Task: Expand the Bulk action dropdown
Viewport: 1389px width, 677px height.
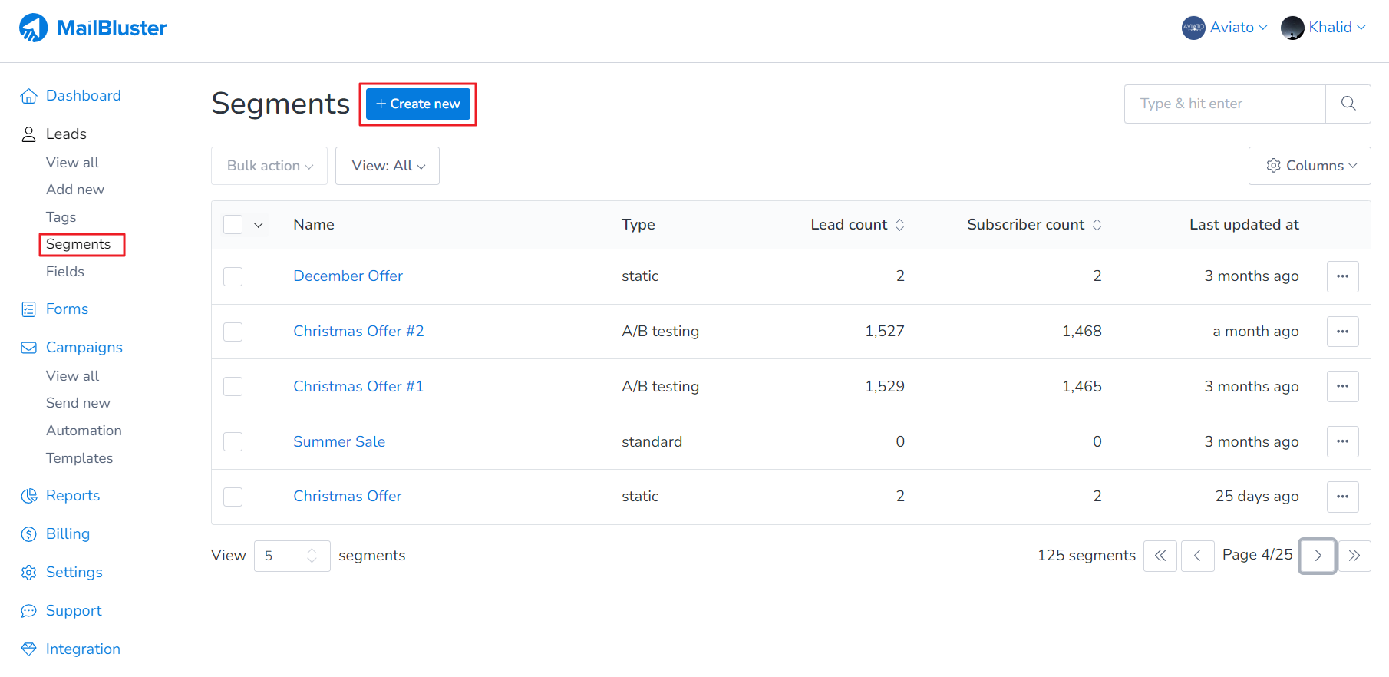Action: pyautogui.click(x=269, y=166)
